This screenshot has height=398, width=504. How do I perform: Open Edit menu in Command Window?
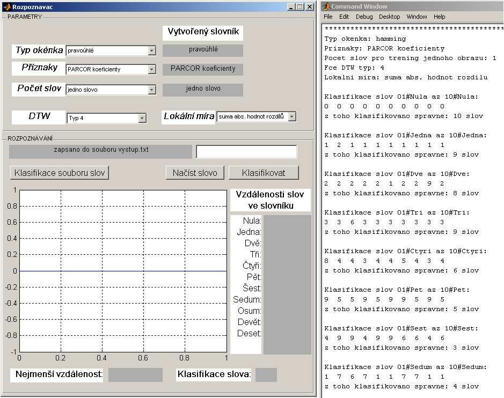tap(344, 17)
